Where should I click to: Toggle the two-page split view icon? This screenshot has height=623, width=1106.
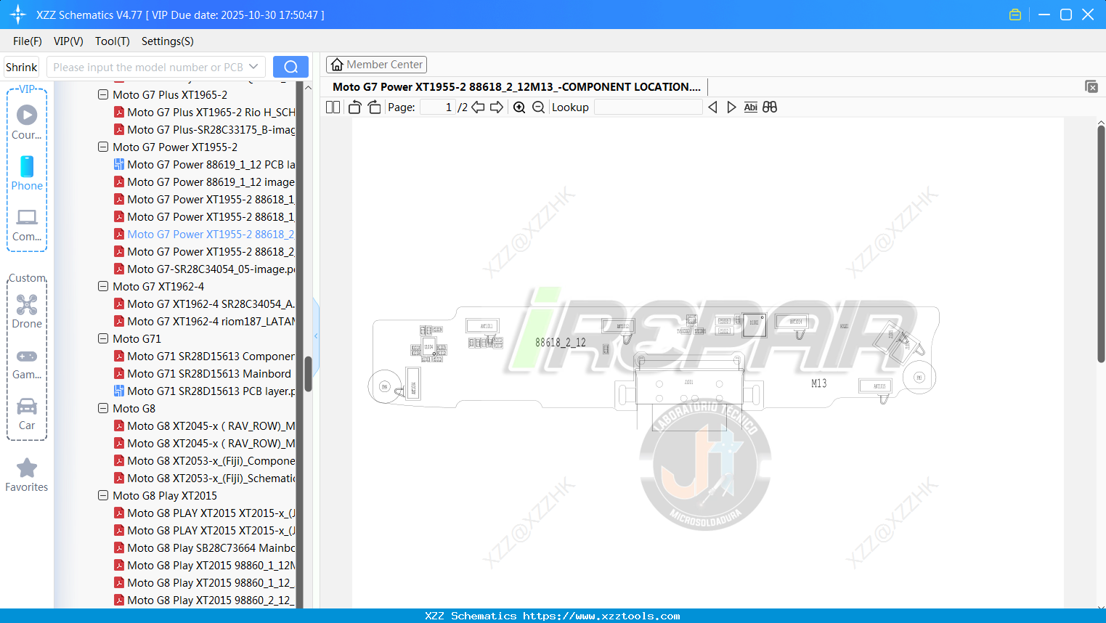pyautogui.click(x=333, y=107)
